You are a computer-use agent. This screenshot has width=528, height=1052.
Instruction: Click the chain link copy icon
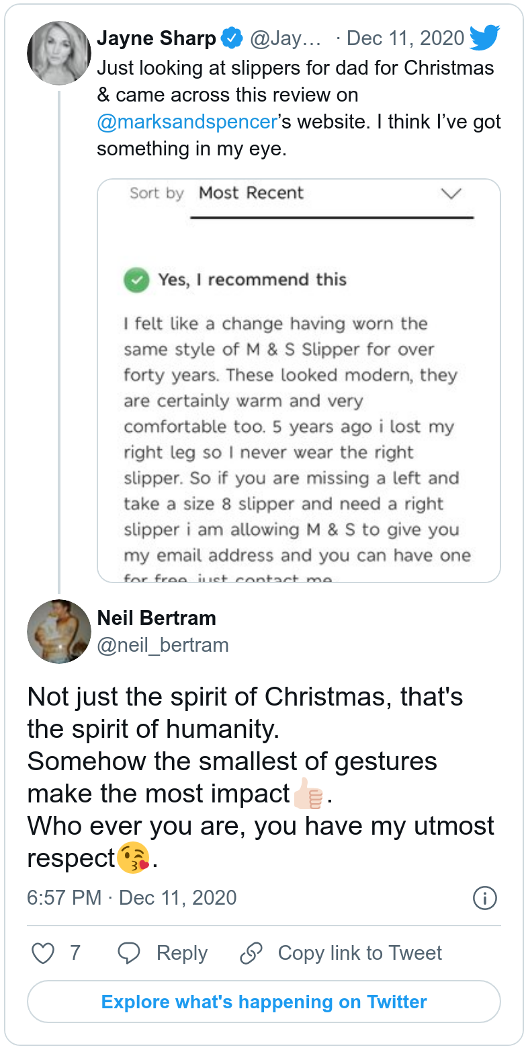[x=251, y=952]
